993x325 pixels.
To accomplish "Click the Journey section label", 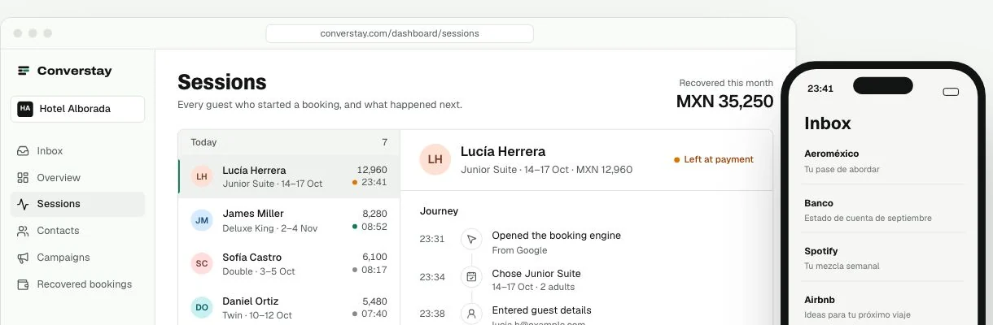I will click(439, 211).
